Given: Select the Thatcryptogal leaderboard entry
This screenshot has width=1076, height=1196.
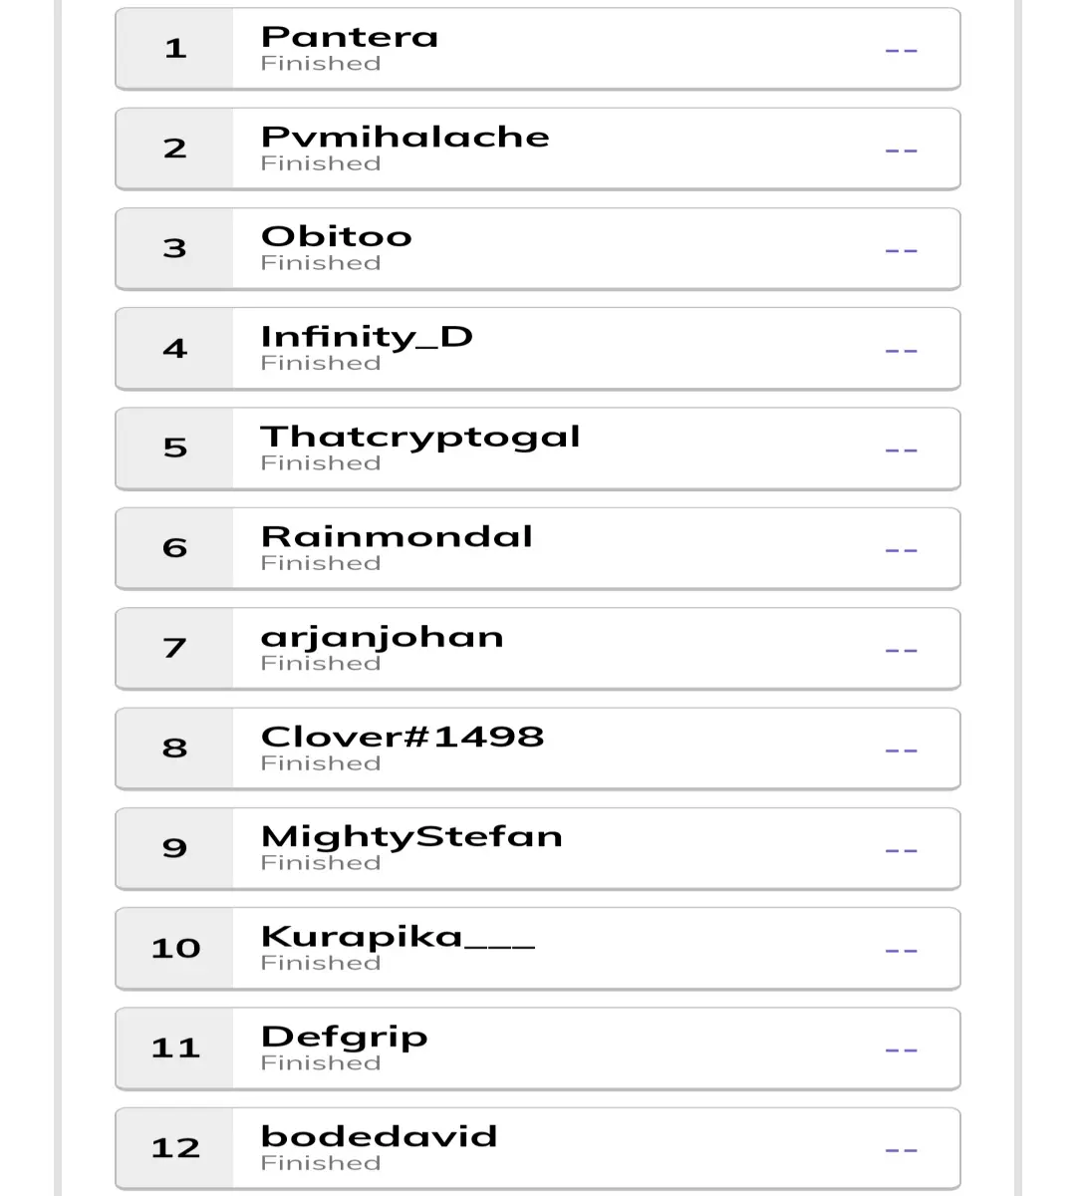Looking at the screenshot, I should (538, 448).
